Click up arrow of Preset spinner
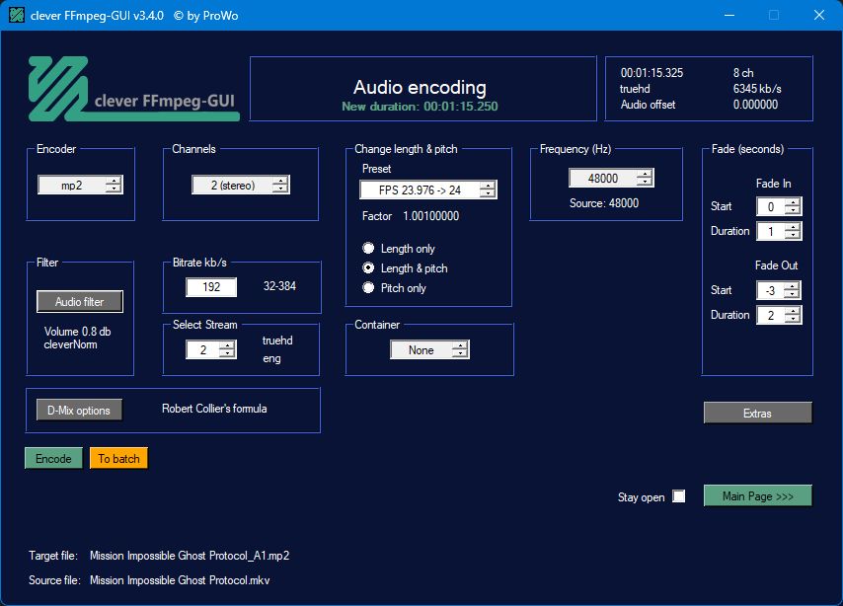843x606 pixels. [x=487, y=186]
